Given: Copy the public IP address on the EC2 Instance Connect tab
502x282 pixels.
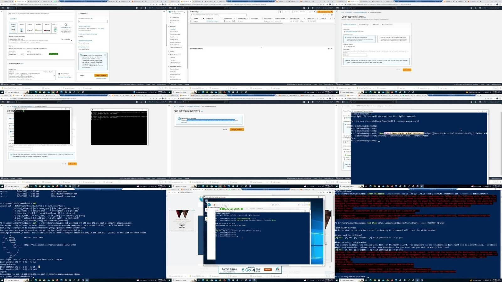Looking at the screenshot, I should (x=344, y=46).
